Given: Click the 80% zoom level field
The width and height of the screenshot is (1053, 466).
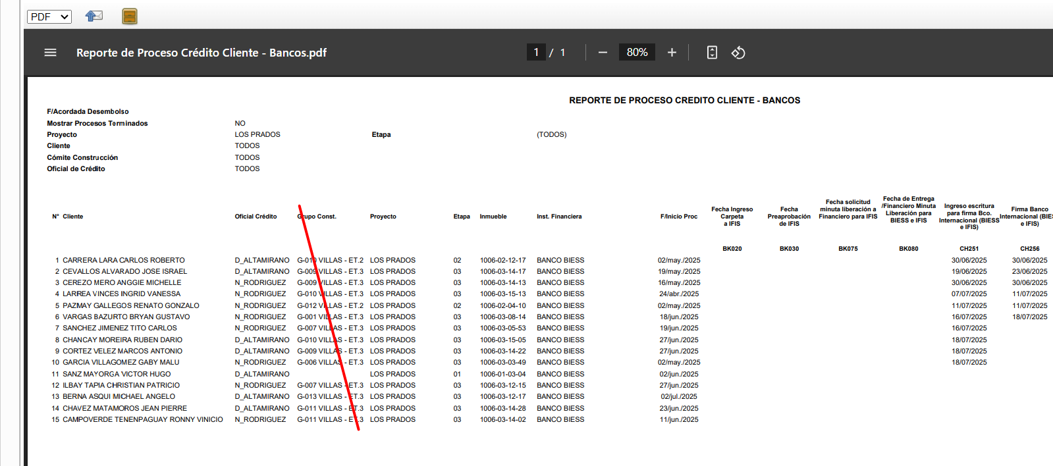Looking at the screenshot, I should pyautogui.click(x=637, y=52).
